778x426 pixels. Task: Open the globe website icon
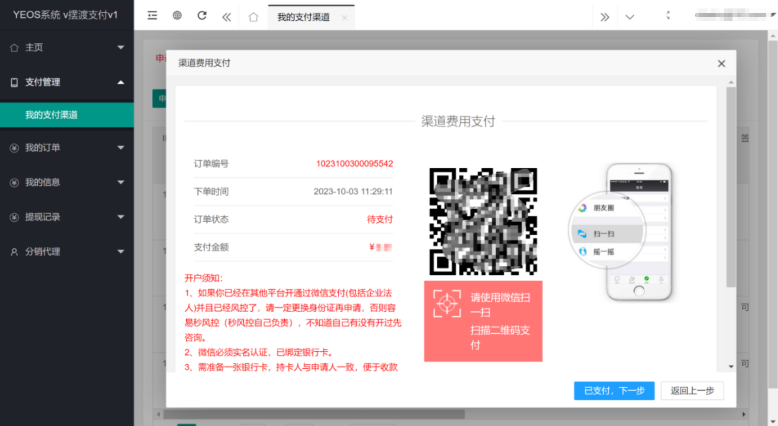[177, 16]
